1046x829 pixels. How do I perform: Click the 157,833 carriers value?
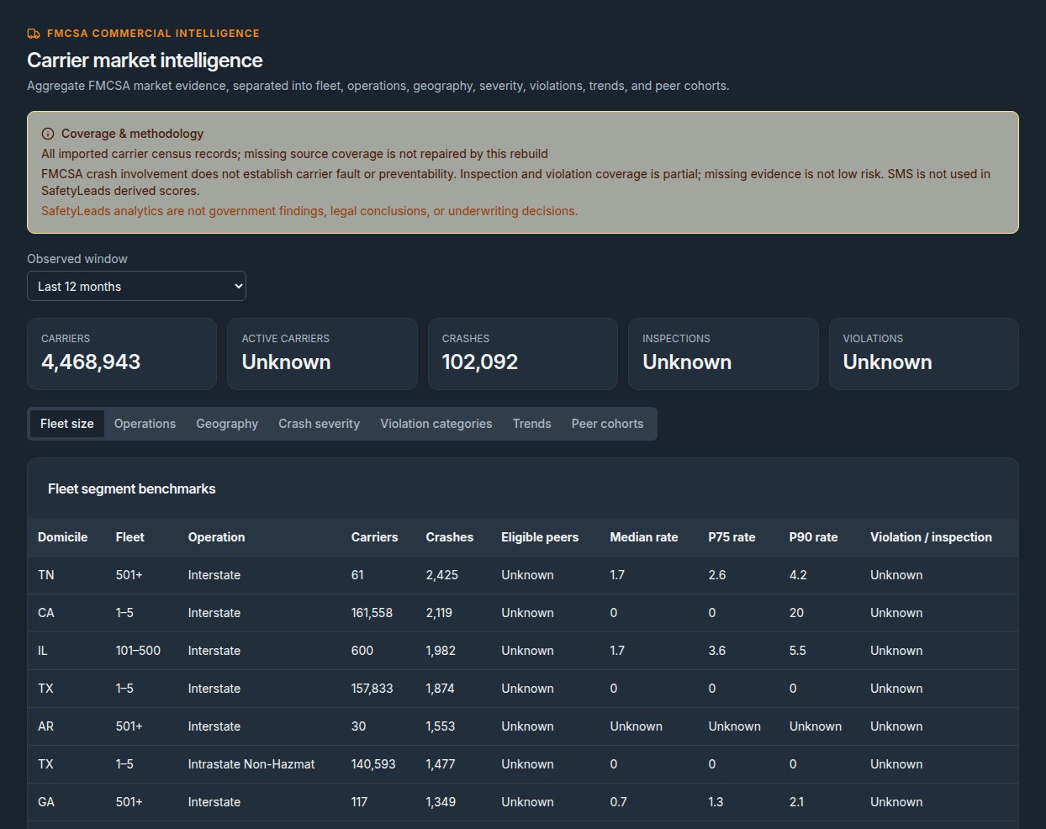(372, 689)
